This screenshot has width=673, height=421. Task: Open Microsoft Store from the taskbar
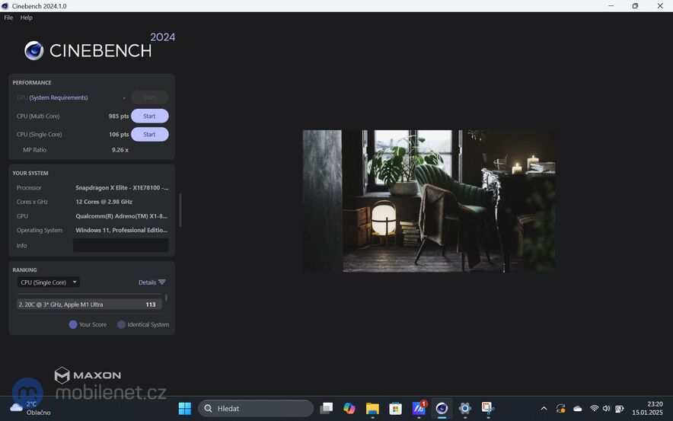pyautogui.click(x=396, y=409)
